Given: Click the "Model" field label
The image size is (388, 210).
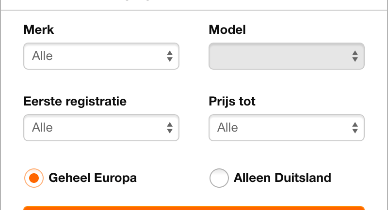Looking at the screenshot, I should [x=227, y=30].
